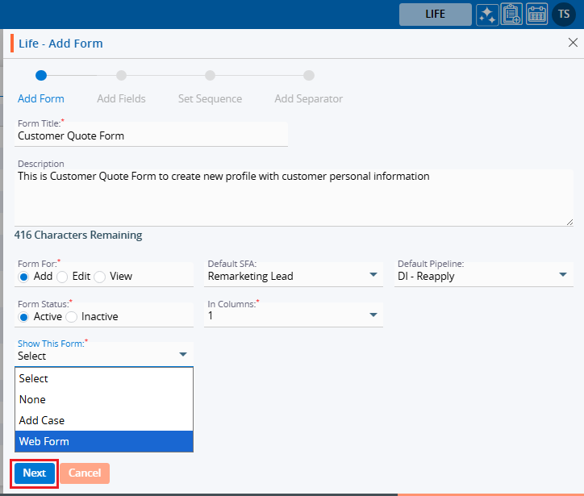
Task: Expand the Default SFA dropdown
Action: pos(294,275)
